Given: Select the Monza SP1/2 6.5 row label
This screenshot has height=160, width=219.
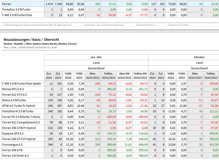Looking at the screenshot, I should pos(13,89).
